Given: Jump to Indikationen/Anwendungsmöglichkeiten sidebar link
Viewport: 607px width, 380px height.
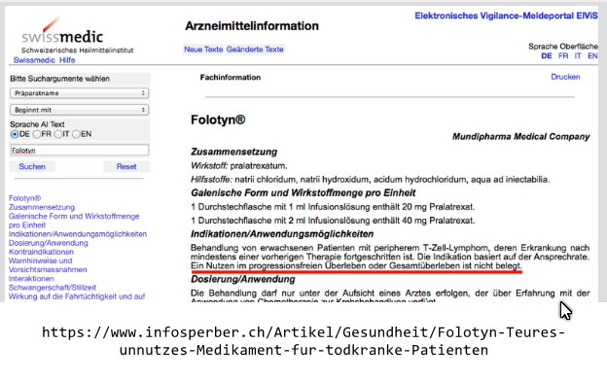Looking at the screenshot, I should (78, 234).
